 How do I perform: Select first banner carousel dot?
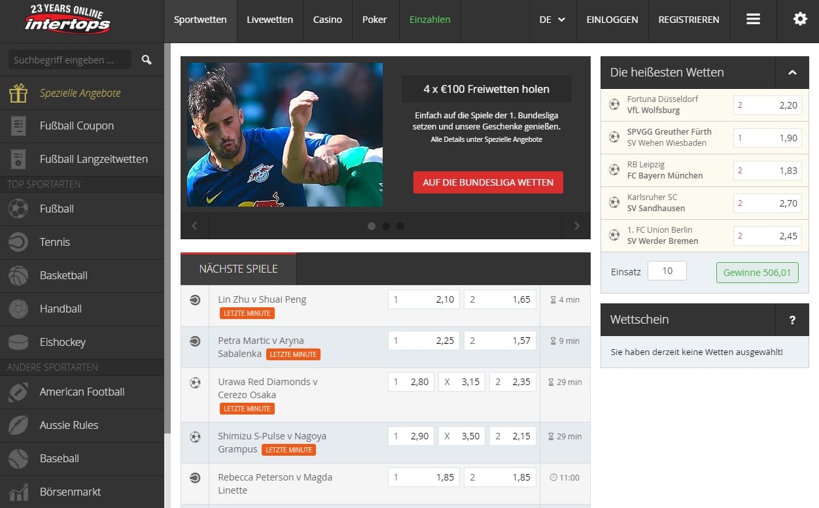(372, 226)
